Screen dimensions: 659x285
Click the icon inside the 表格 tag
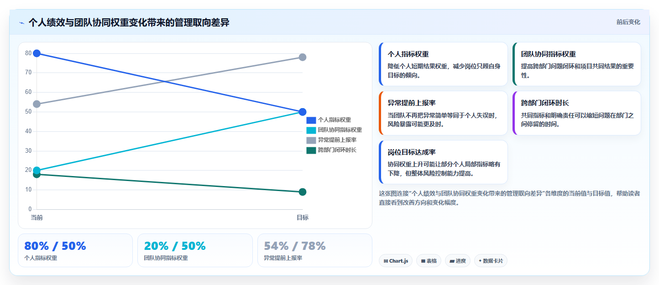tap(423, 261)
